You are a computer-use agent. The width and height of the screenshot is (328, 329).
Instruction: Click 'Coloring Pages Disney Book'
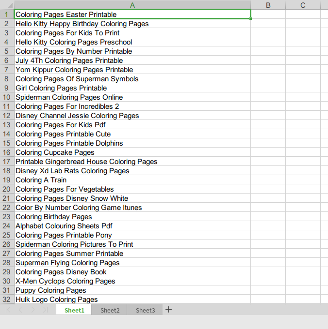132,272
